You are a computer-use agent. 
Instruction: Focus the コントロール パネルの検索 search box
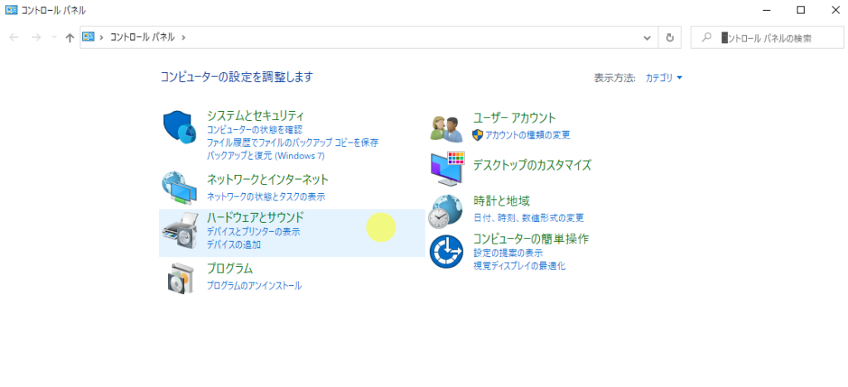coord(767,38)
